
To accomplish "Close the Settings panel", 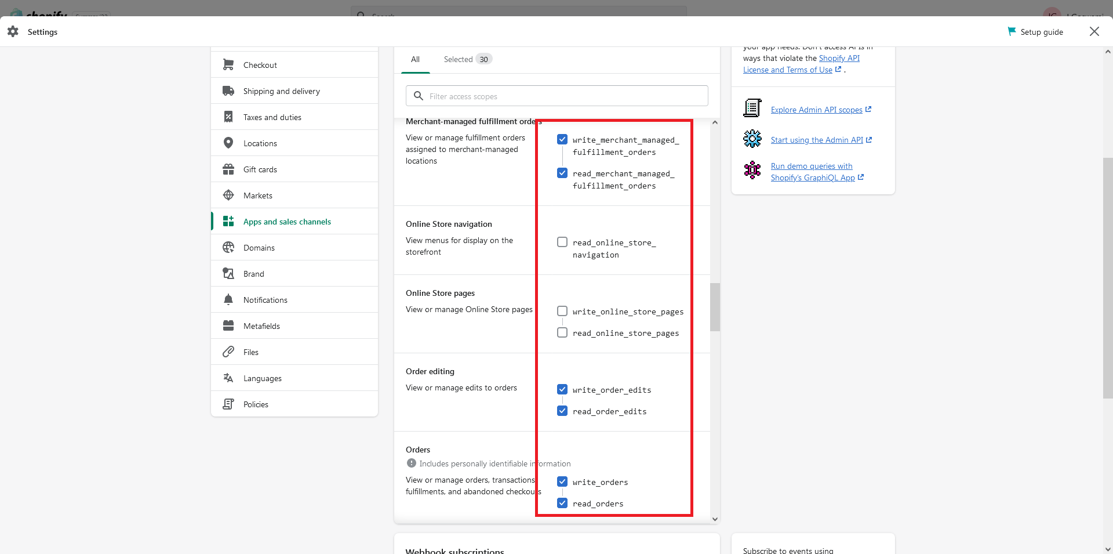I will 1094,31.
